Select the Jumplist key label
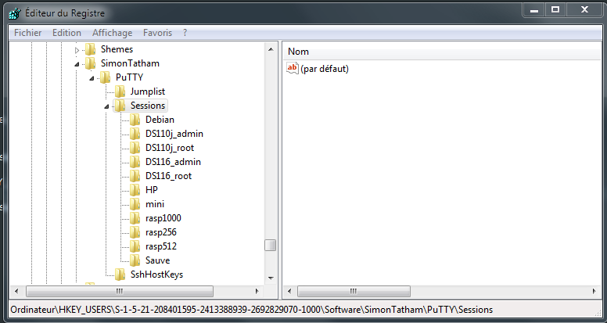The image size is (607, 323). [x=148, y=92]
